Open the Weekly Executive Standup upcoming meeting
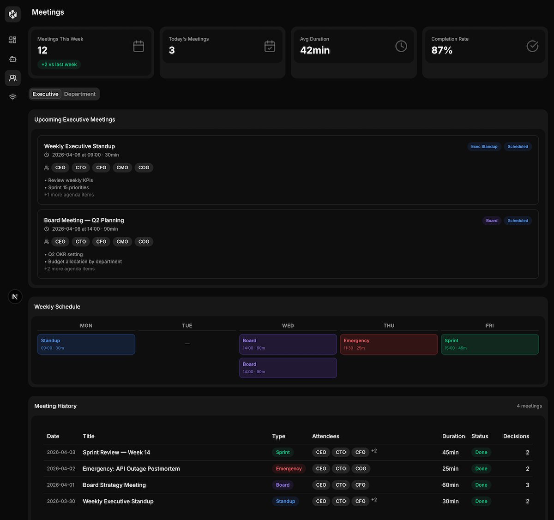The height and width of the screenshot is (520, 554). point(288,170)
